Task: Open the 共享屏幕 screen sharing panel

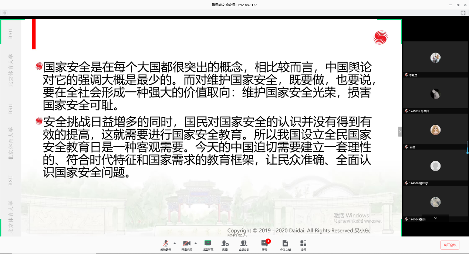Action: (x=207, y=244)
